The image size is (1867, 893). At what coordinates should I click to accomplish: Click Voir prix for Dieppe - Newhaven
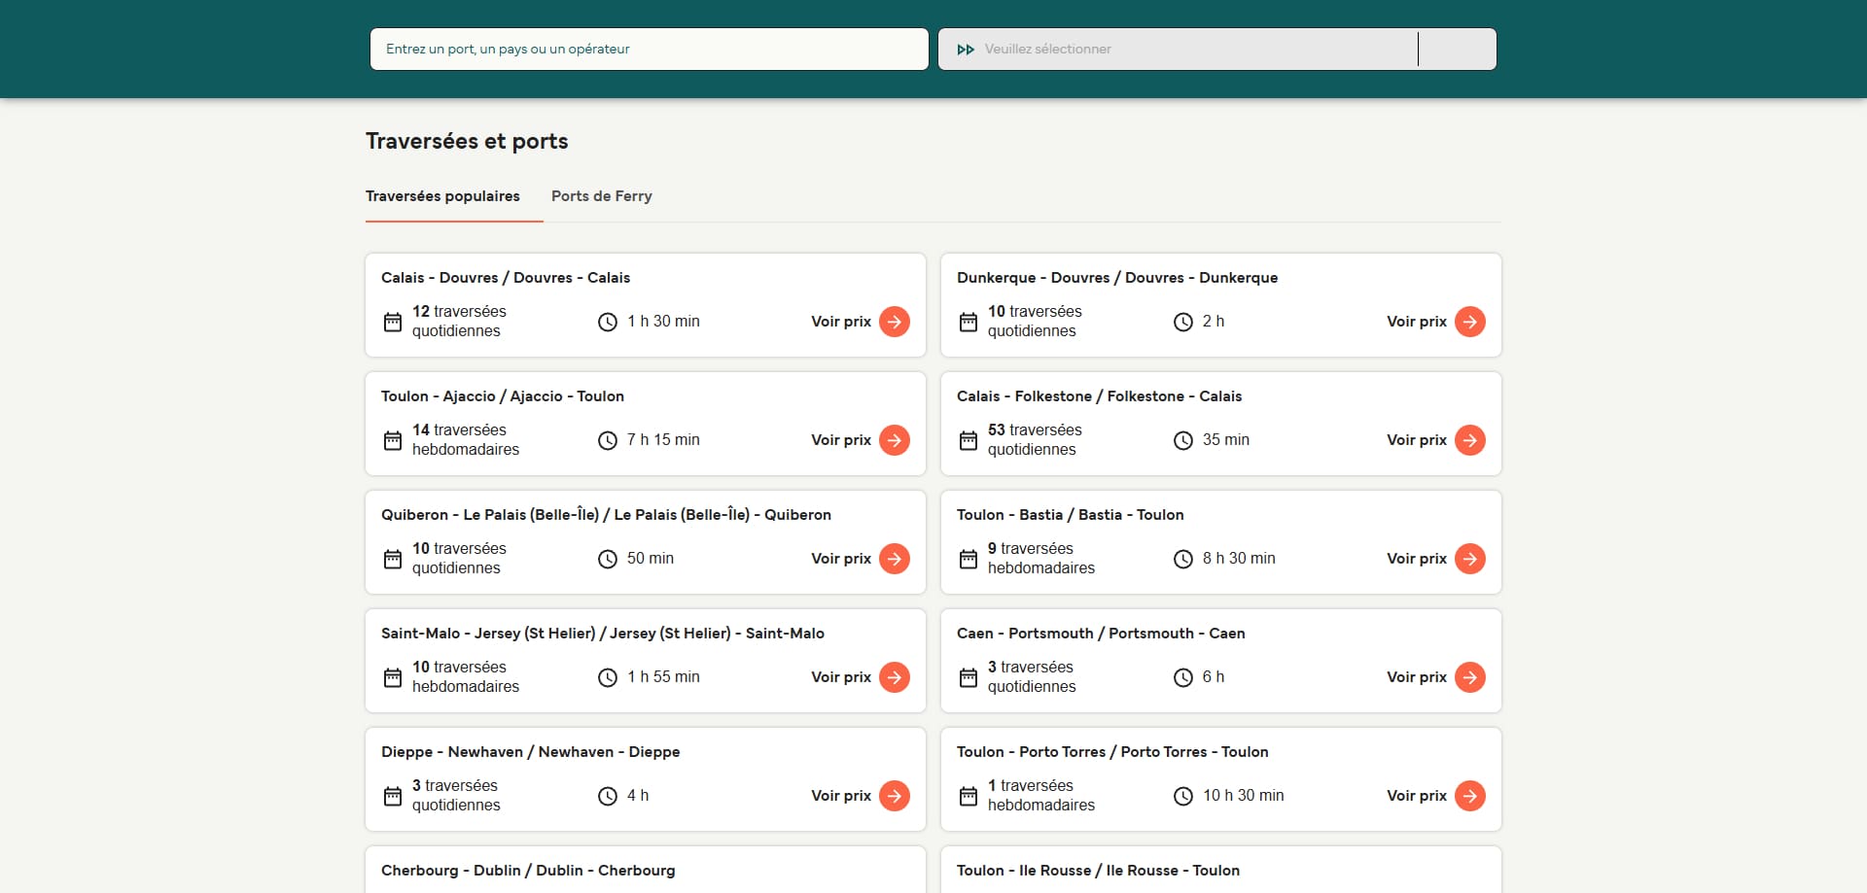841,796
